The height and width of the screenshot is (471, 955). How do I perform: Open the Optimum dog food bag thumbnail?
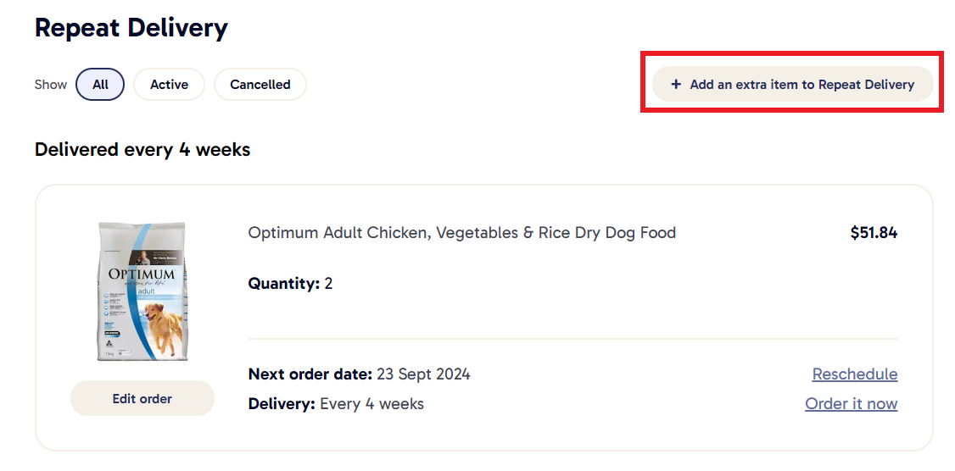(142, 291)
